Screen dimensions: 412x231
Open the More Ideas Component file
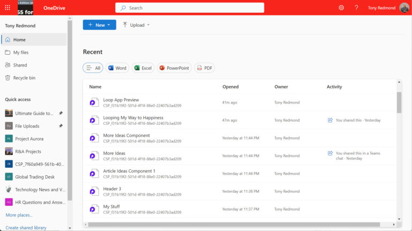click(127, 136)
